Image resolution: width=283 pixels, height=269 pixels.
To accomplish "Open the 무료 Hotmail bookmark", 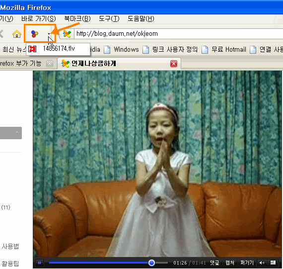I will 224,49.
